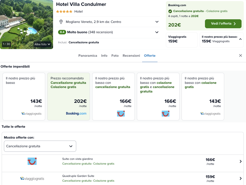The image size is (246, 185).
Task: Expand Mogliano Veneto location details
Action: (x=157, y=22)
